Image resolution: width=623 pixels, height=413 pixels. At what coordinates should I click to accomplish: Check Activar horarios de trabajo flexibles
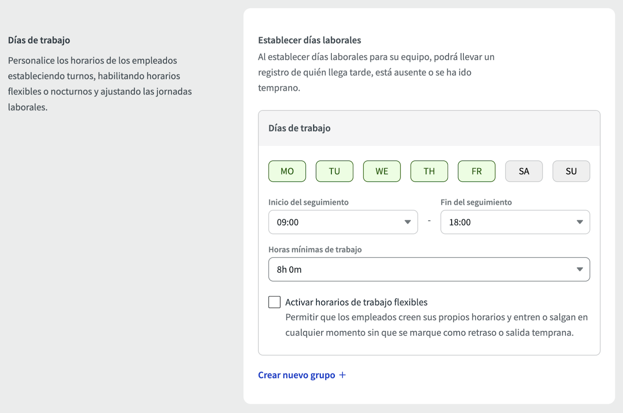[x=275, y=302]
